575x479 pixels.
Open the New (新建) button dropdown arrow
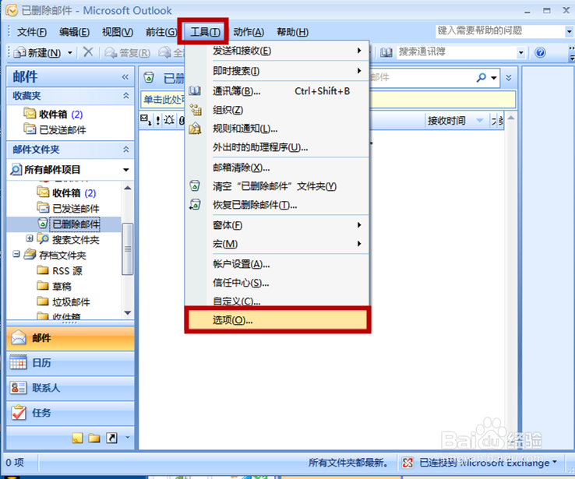pos(70,53)
